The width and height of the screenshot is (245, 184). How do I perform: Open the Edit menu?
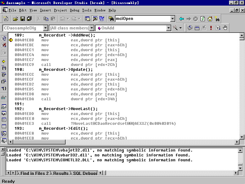pyautogui.click(x=23, y=10)
